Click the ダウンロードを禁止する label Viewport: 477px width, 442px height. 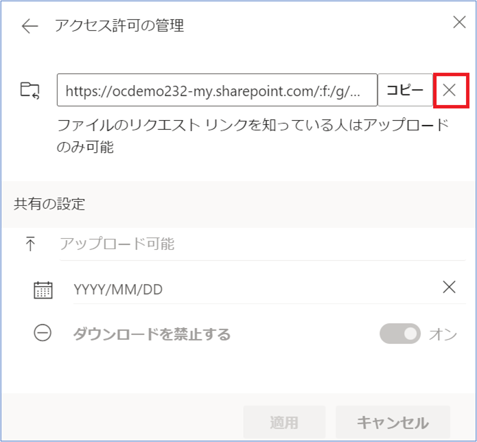coord(152,334)
